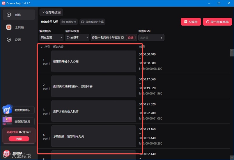Click the circular settings icon

tap(9, 40)
